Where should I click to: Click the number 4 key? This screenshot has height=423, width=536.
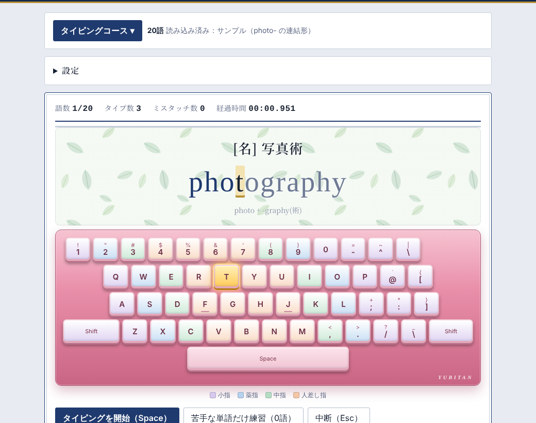tap(161, 249)
